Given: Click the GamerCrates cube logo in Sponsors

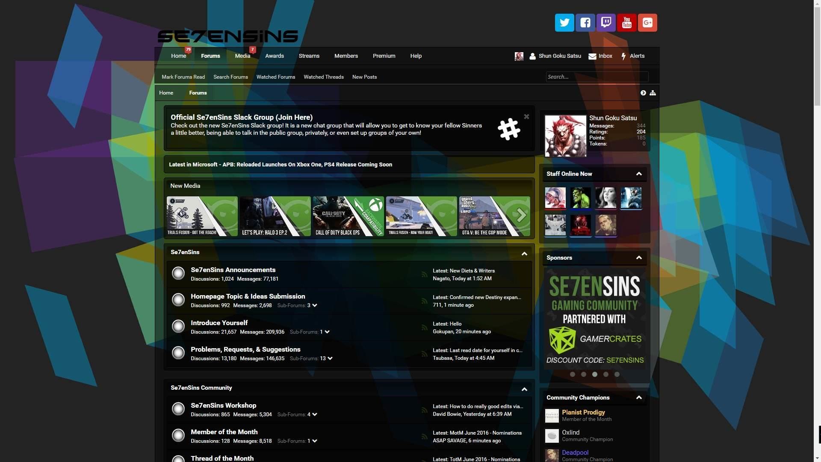Looking at the screenshot, I should pyautogui.click(x=562, y=340).
